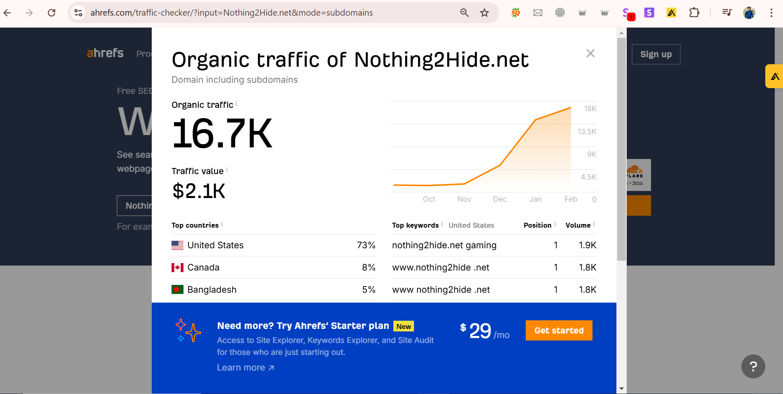Open the globe extension icon
This screenshot has width=783, height=394.
pyautogui.click(x=560, y=13)
